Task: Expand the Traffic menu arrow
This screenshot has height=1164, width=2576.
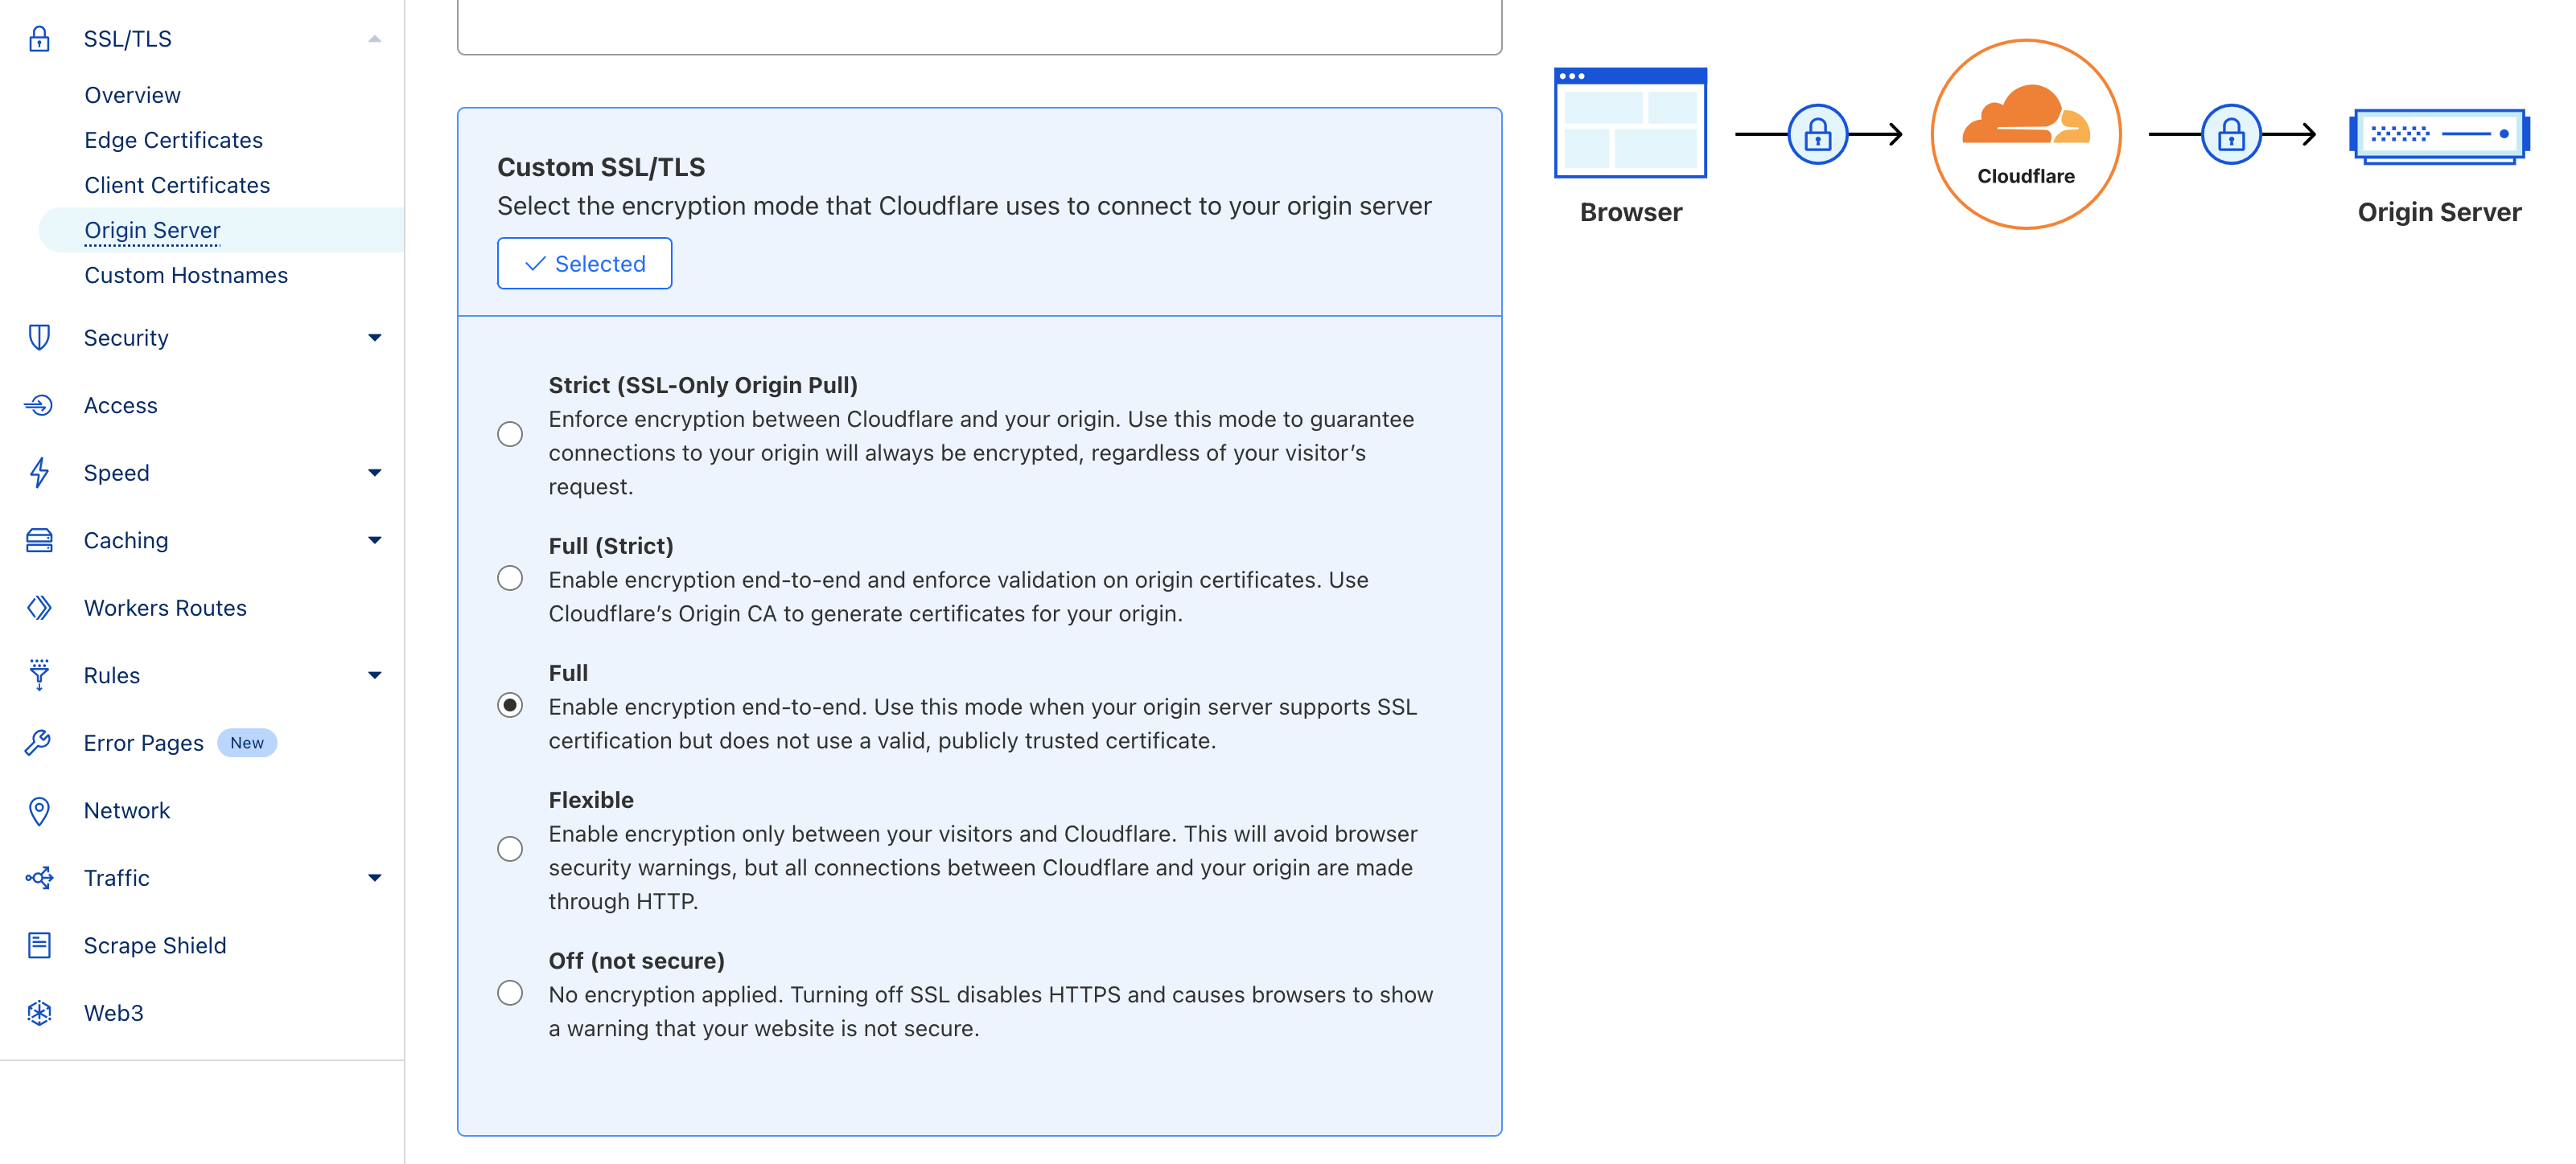Action: click(375, 879)
